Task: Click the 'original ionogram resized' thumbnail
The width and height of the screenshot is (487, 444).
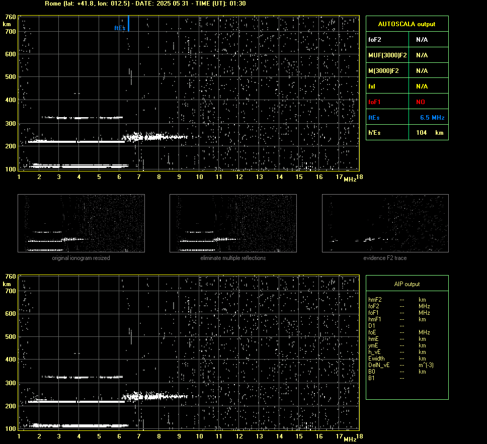Action: (x=81, y=223)
